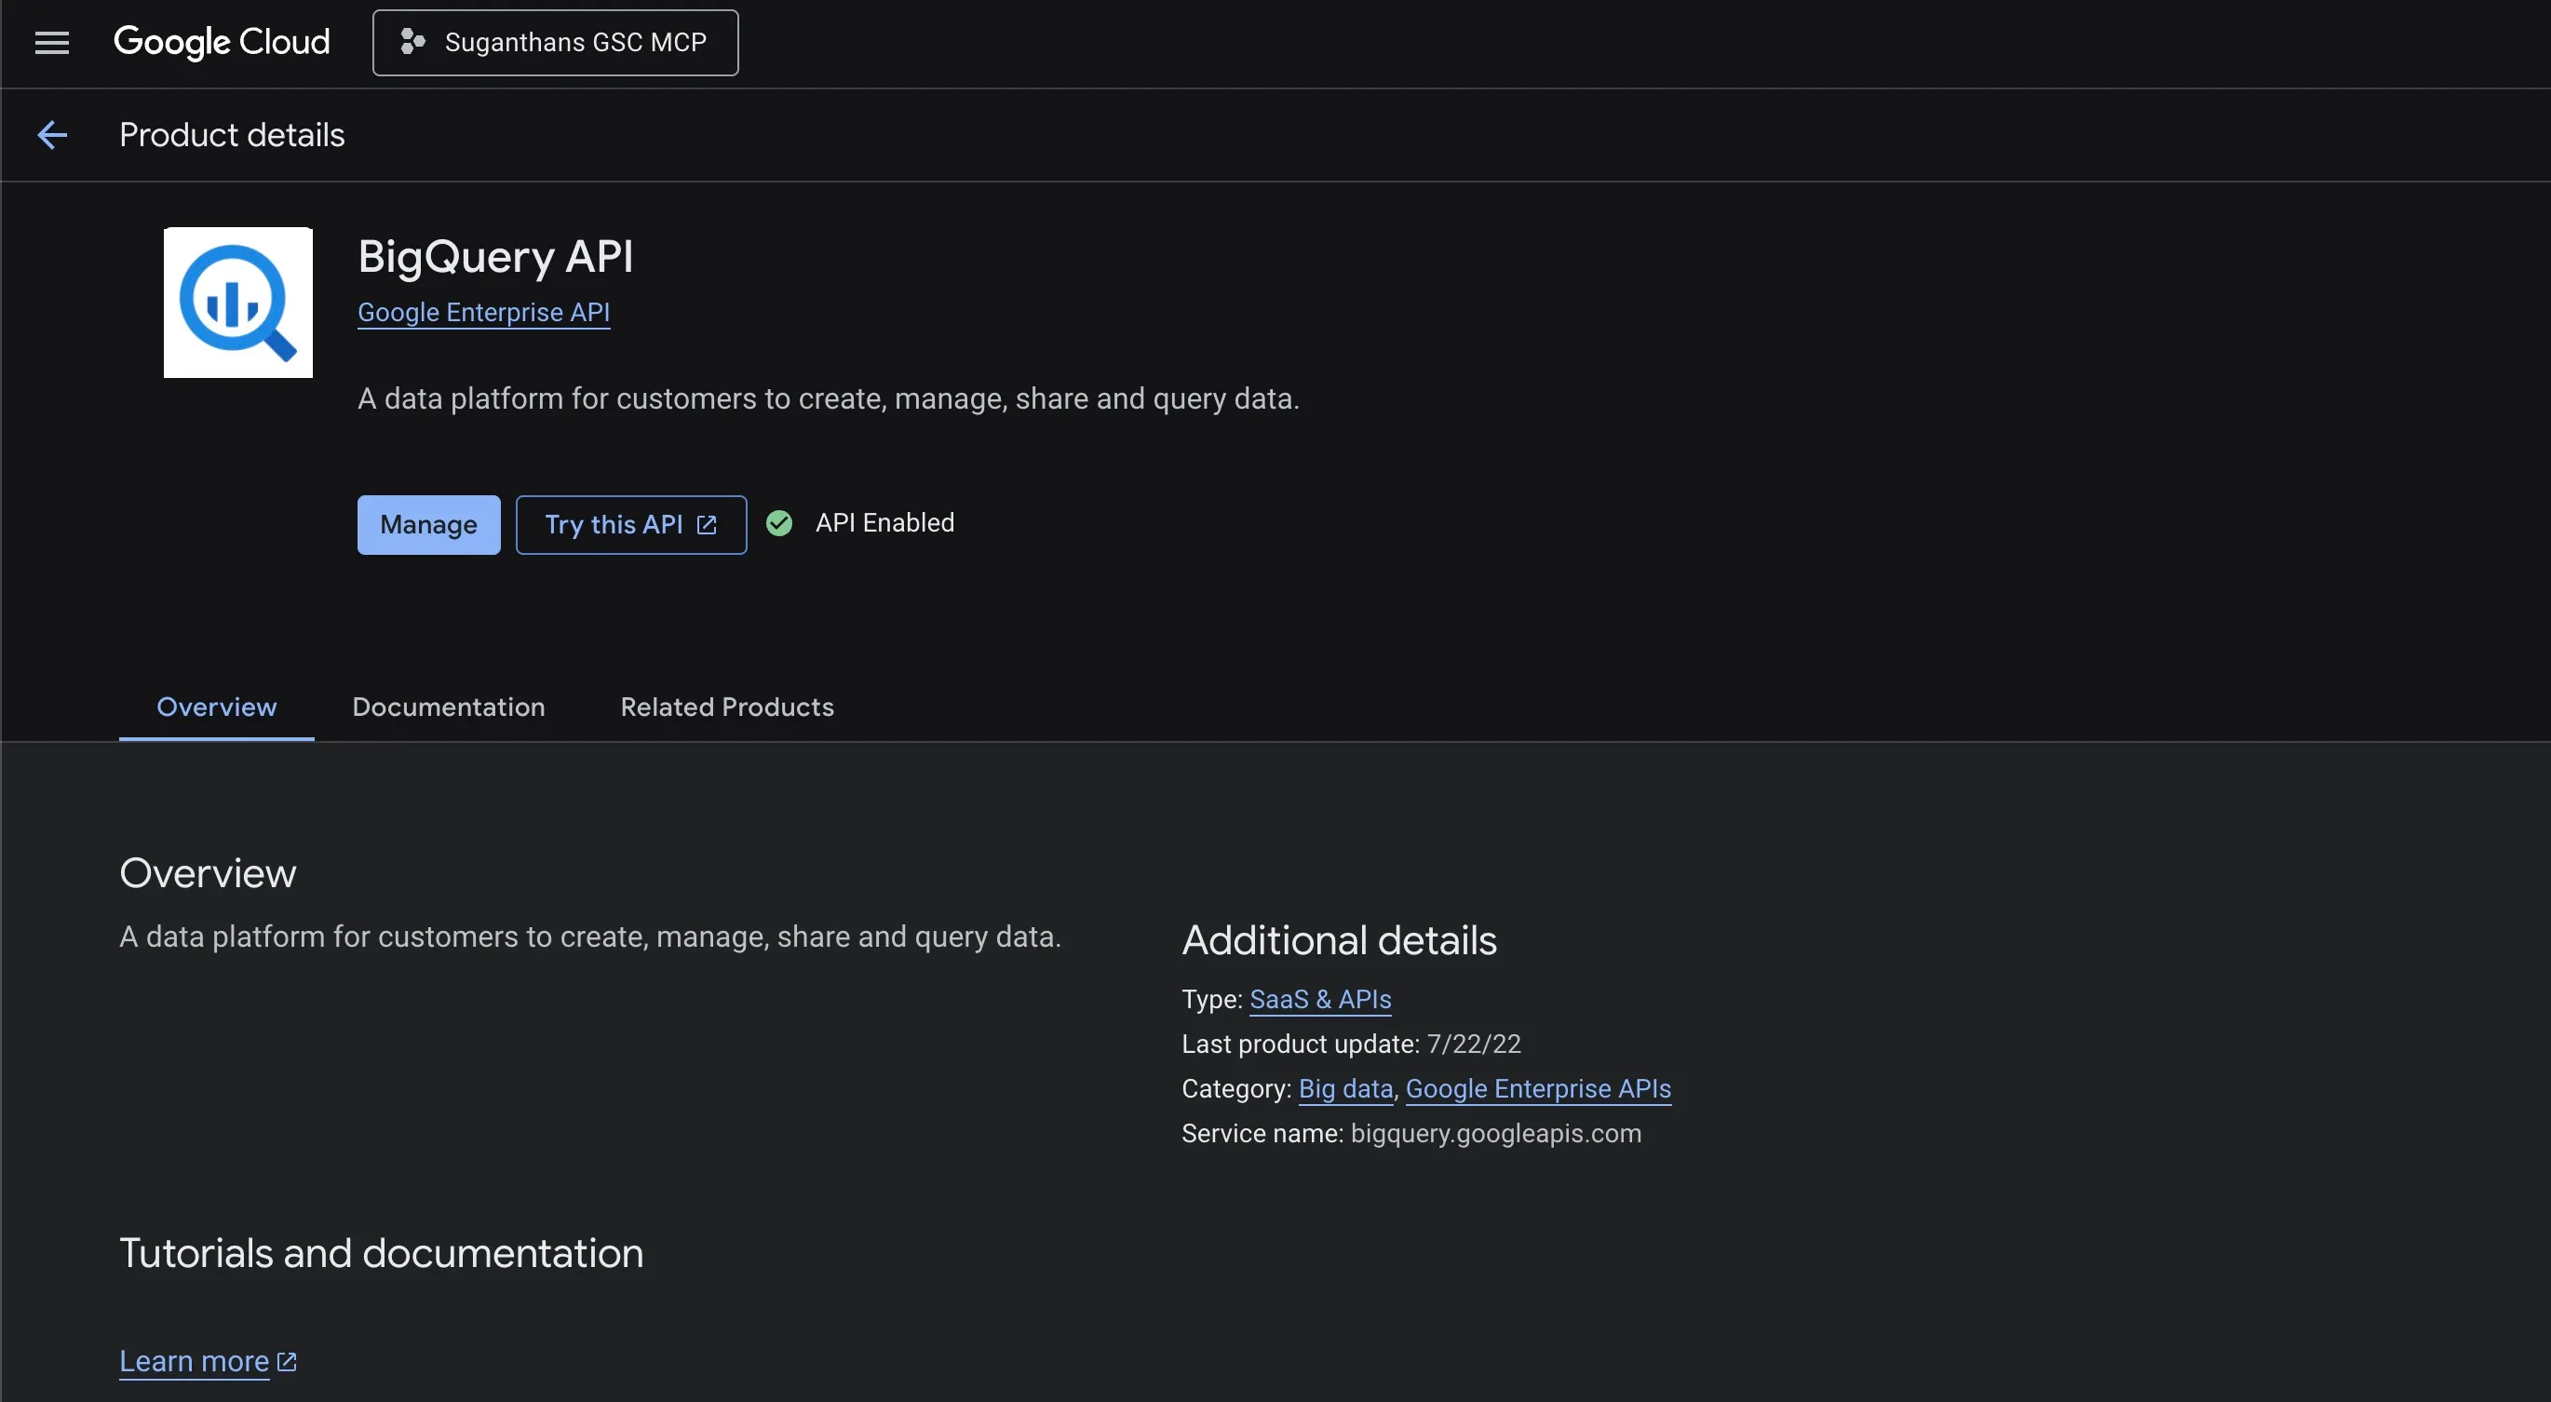The height and width of the screenshot is (1402, 2551).
Task: Click the Google Cloud logo
Action: (x=222, y=43)
